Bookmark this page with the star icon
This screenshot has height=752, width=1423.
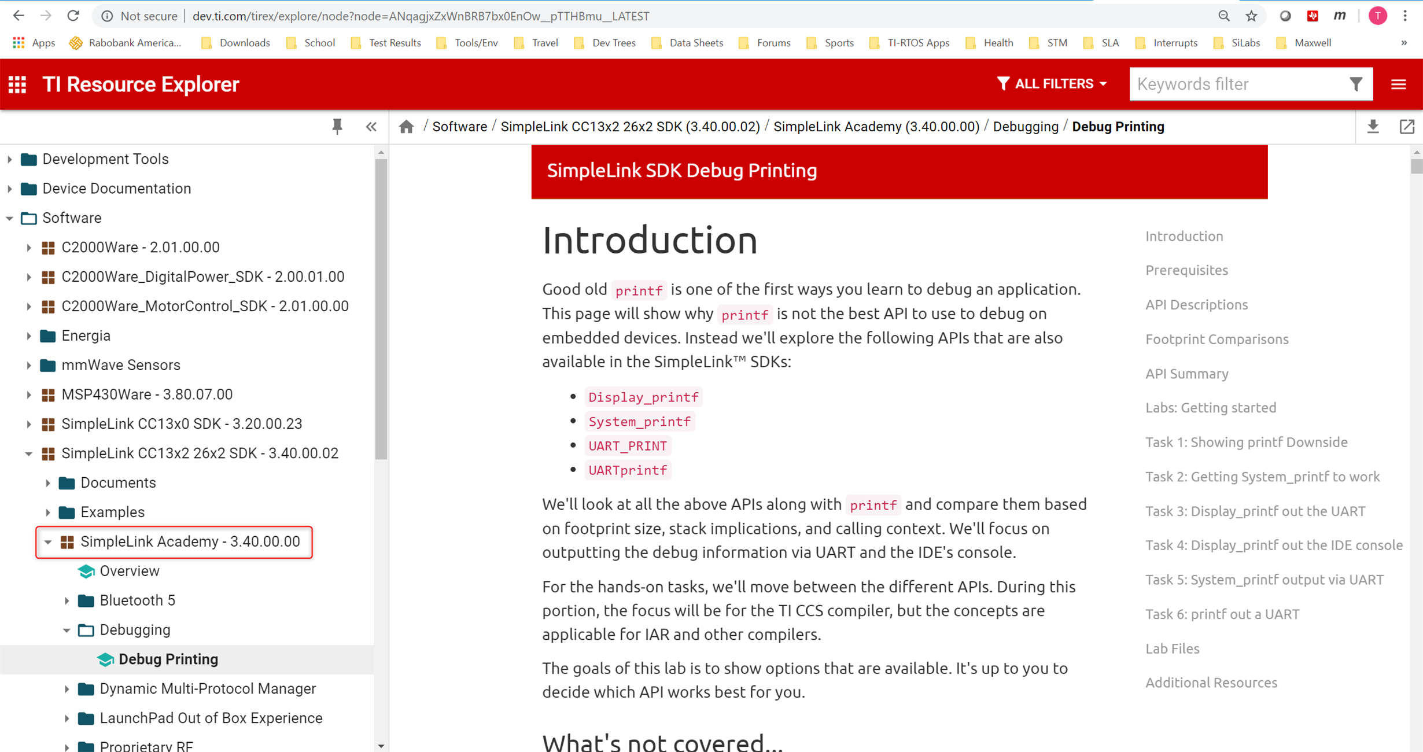[x=1252, y=16]
